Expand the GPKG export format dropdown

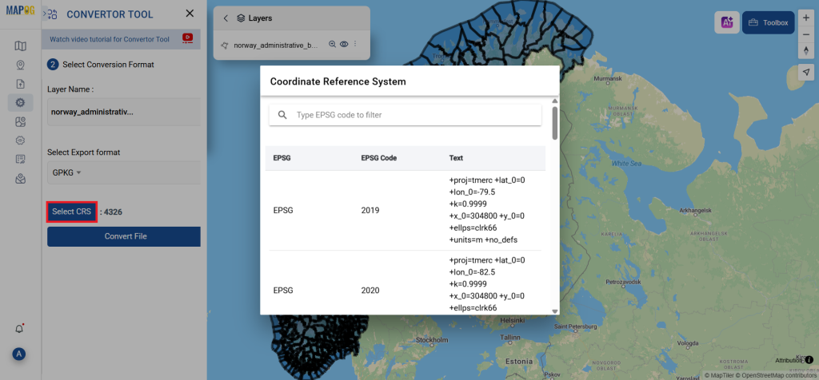[x=68, y=172]
